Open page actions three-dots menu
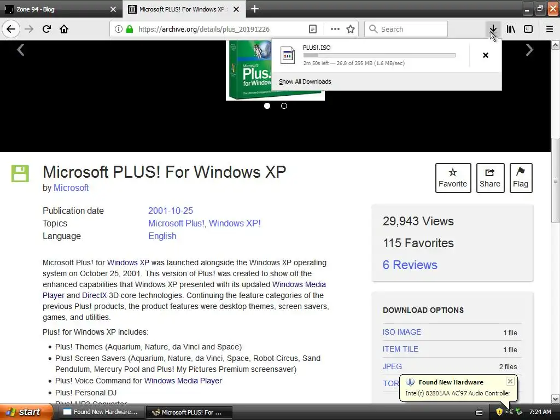This screenshot has height=420, width=560. pos(335,29)
